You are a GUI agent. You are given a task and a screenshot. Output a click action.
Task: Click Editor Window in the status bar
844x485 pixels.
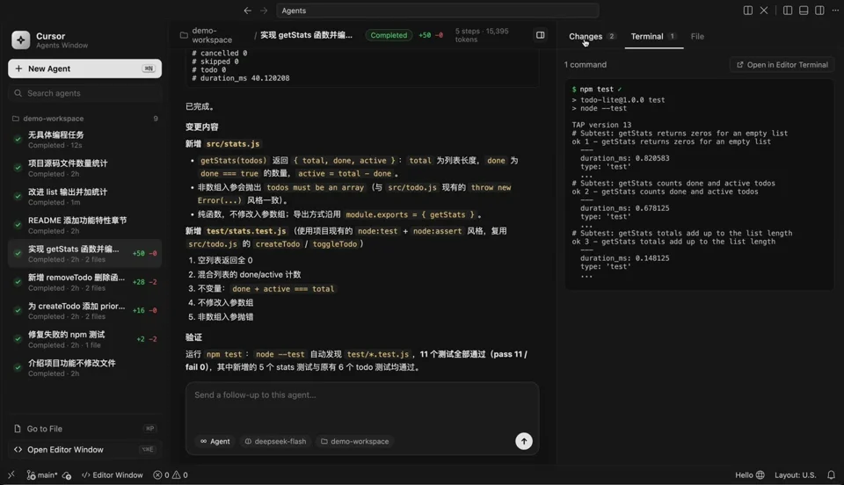[x=112, y=474]
